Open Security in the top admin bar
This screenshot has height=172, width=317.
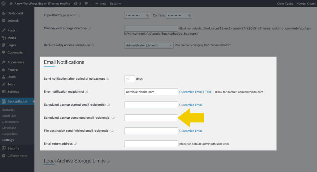[x=115, y=3]
